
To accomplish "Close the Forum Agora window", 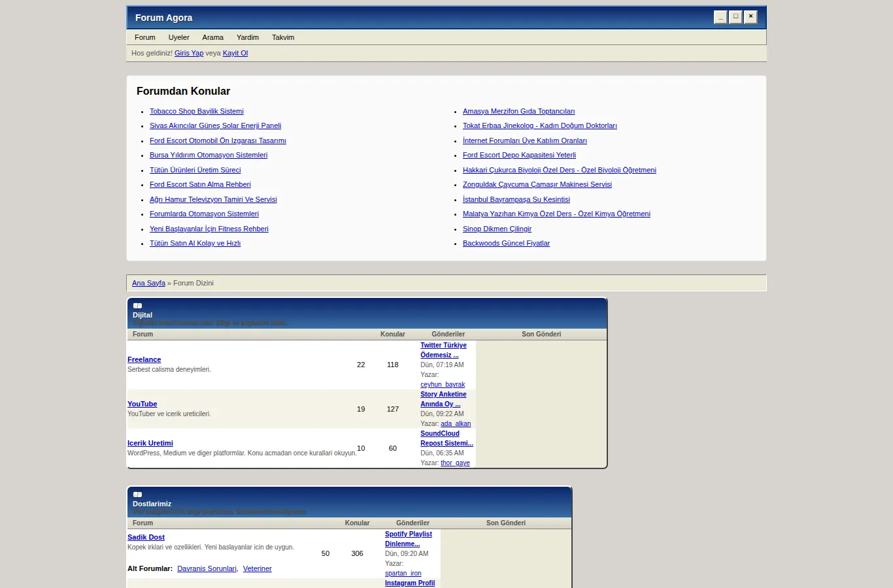I will 750,17.
